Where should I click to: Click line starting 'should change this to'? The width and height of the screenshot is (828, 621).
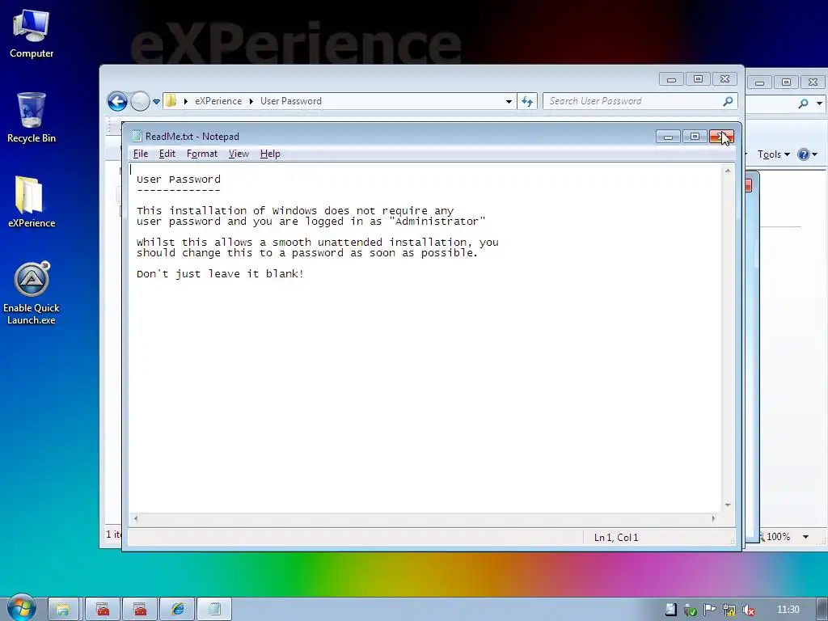pos(306,252)
